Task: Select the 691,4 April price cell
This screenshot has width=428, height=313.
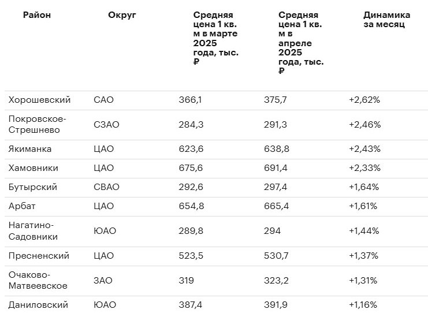Action: [275, 168]
